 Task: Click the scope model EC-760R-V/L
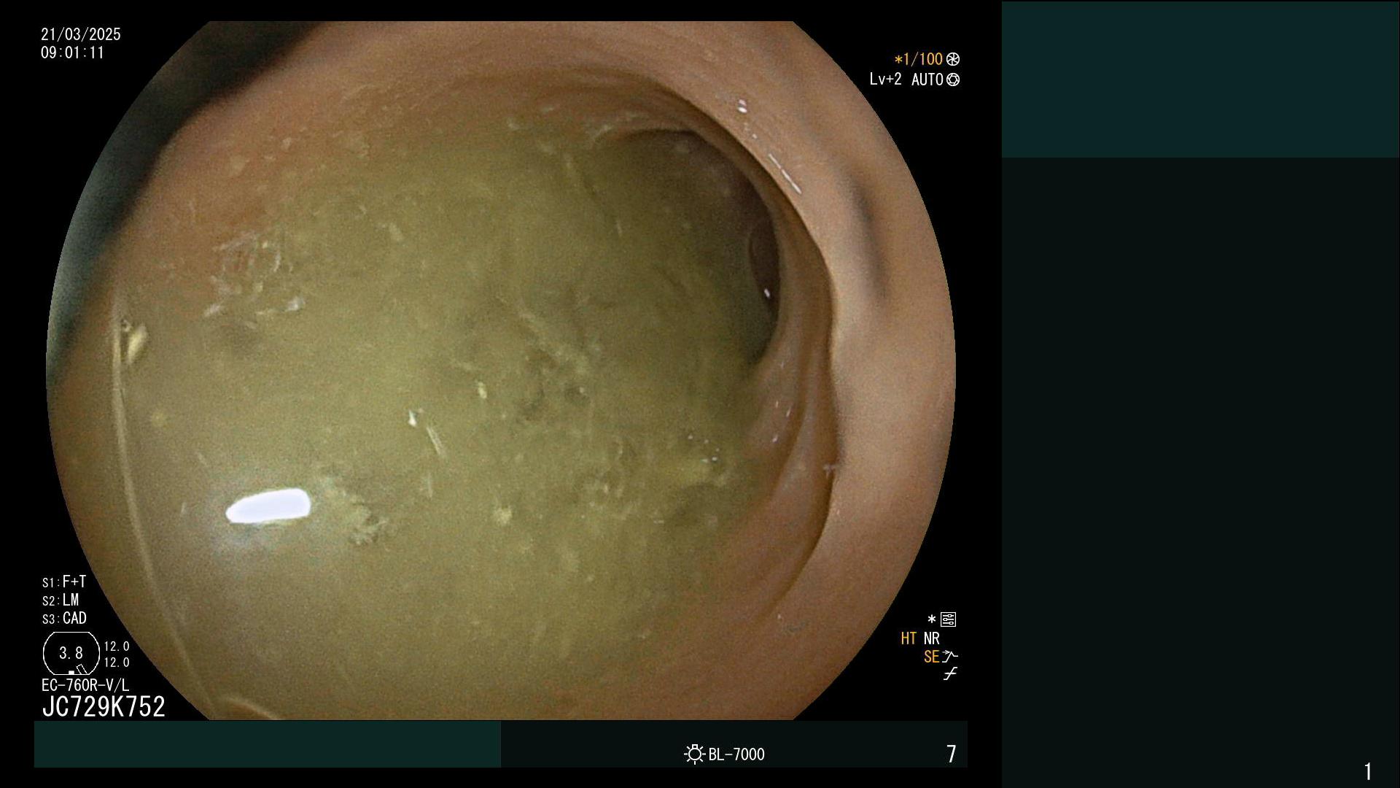click(x=85, y=685)
